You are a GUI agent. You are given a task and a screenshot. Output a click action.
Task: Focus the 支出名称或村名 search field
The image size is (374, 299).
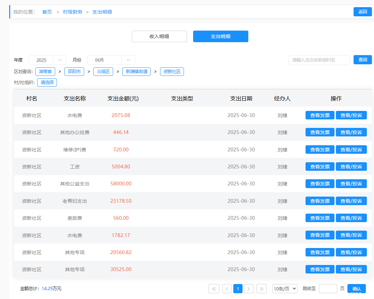(319, 60)
